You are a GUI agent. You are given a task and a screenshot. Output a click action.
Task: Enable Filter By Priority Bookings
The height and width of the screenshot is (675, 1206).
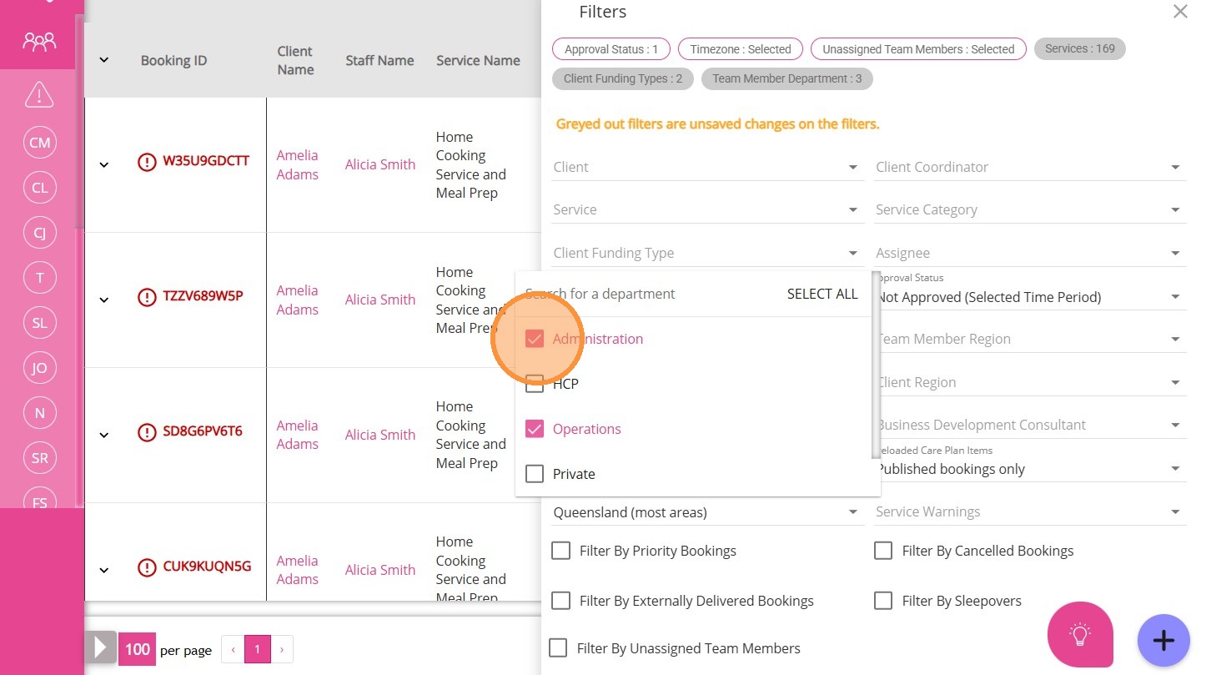pyautogui.click(x=561, y=551)
